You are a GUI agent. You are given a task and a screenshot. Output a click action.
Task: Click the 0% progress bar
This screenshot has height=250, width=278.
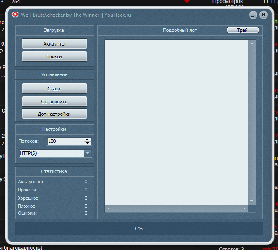coord(139,228)
